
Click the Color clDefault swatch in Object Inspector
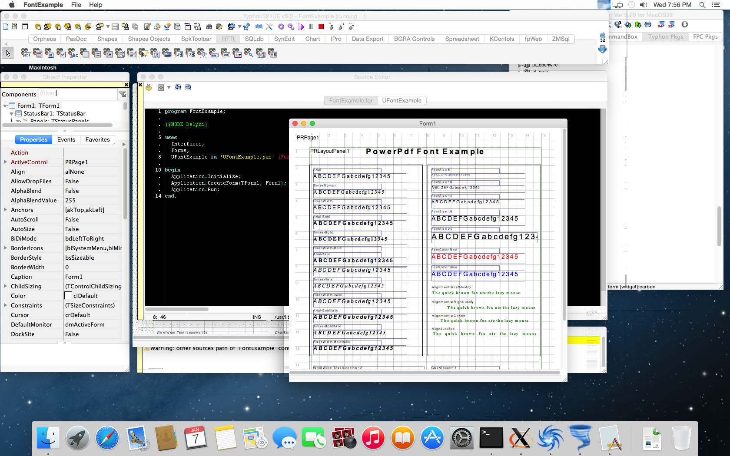tap(68, 296)
